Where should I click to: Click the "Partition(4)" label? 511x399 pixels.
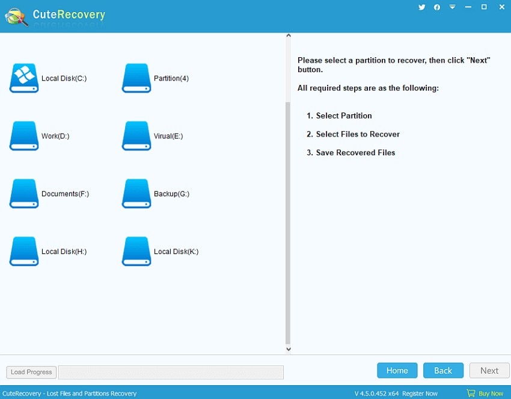(171, 78)
